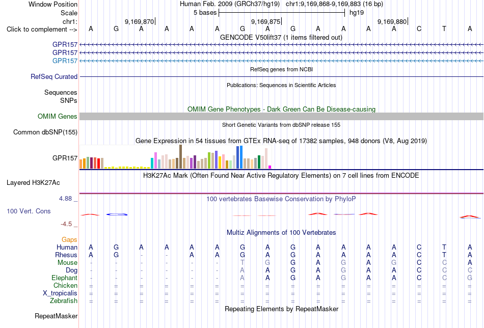Click the 4.88 PhyloP upper value
This screenshot has width=484, height=328.
[65, 199]
